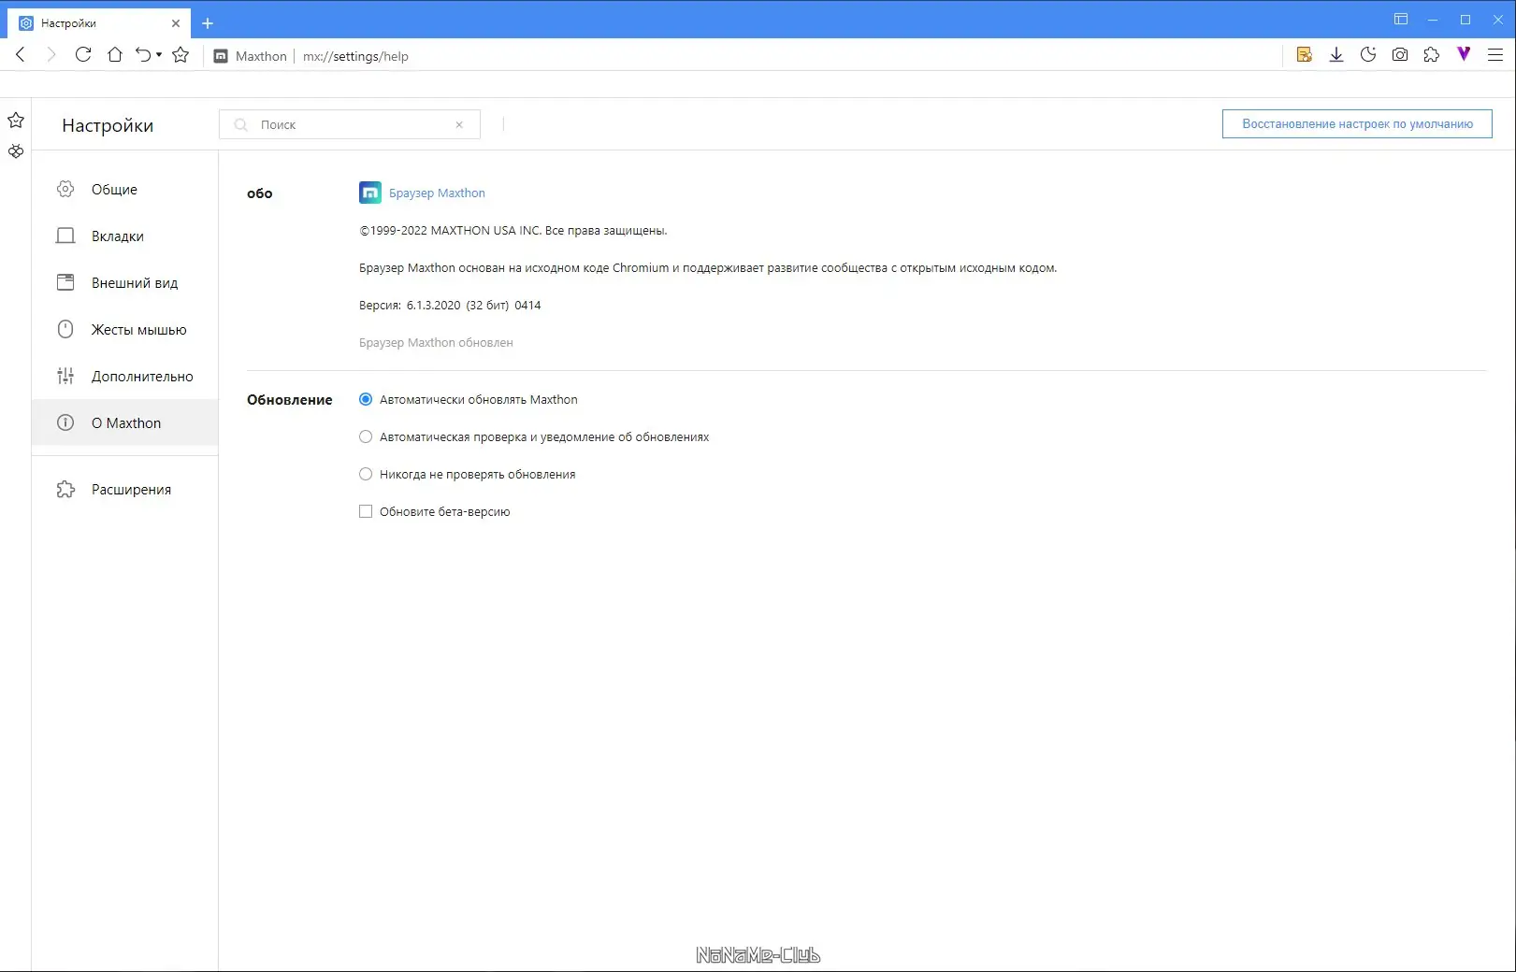Open the Внешний вид settings section
1516x972 pixels.
pos(125,282)
